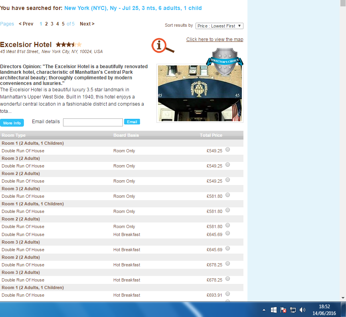Viewport: 346px width, 317px height.
Task: Go to results page 3
Action: (x=52, y=24)
